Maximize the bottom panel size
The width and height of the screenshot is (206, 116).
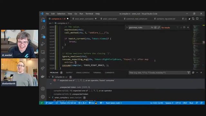[x=197, y=72]
